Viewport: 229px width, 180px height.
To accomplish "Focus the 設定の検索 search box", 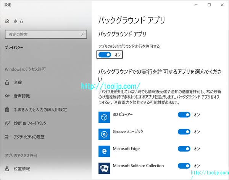I will coord(46,34).
